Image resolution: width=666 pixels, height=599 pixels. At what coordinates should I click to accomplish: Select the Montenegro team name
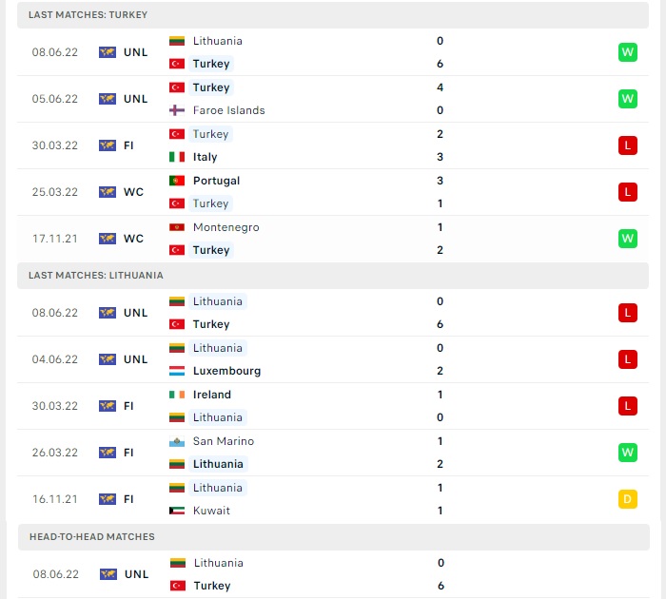(226, 227)
